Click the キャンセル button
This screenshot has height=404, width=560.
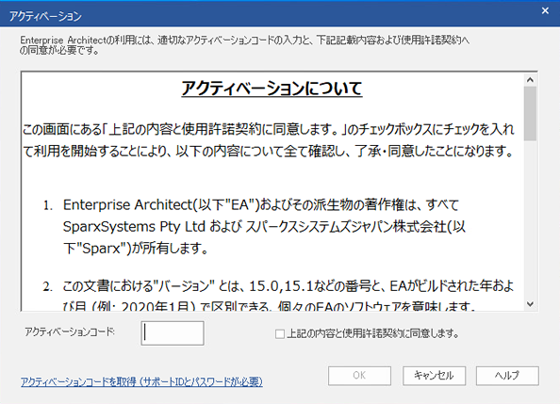pos(434,376)
